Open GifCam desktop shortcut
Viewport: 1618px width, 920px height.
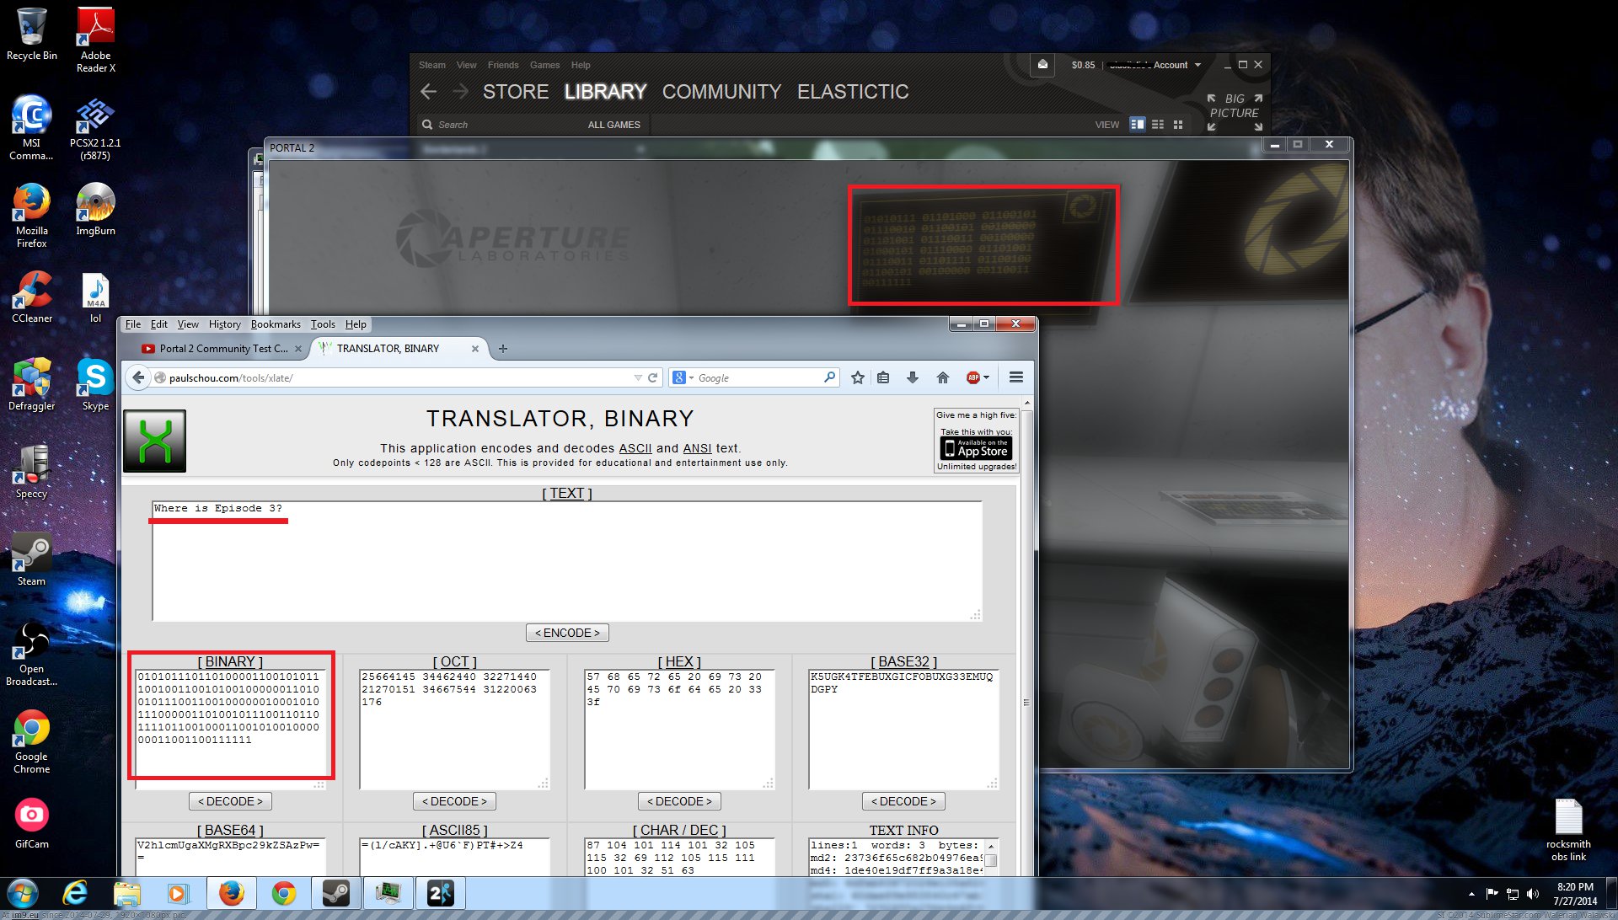(31, 822)
